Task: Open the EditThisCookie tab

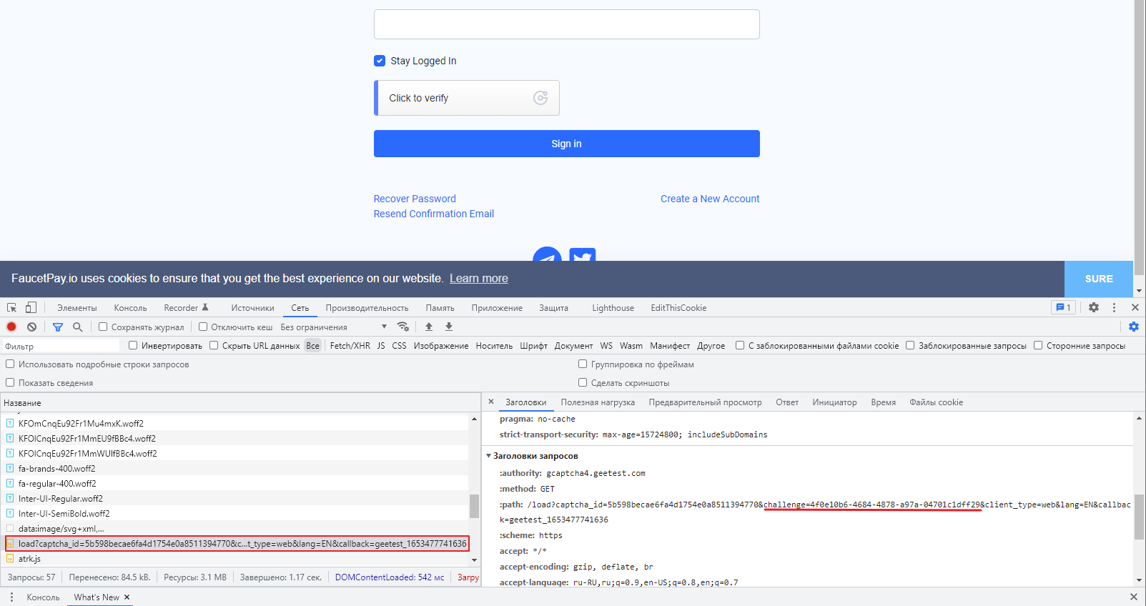Action: click(678, 308)
